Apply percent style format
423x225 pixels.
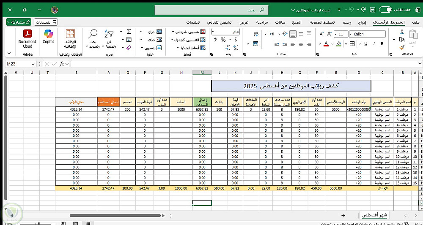(223, 40)
